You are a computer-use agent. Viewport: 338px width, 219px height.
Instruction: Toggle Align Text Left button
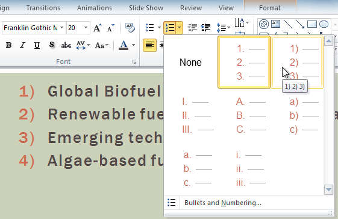pyautogui.click(x=149, y=45)
